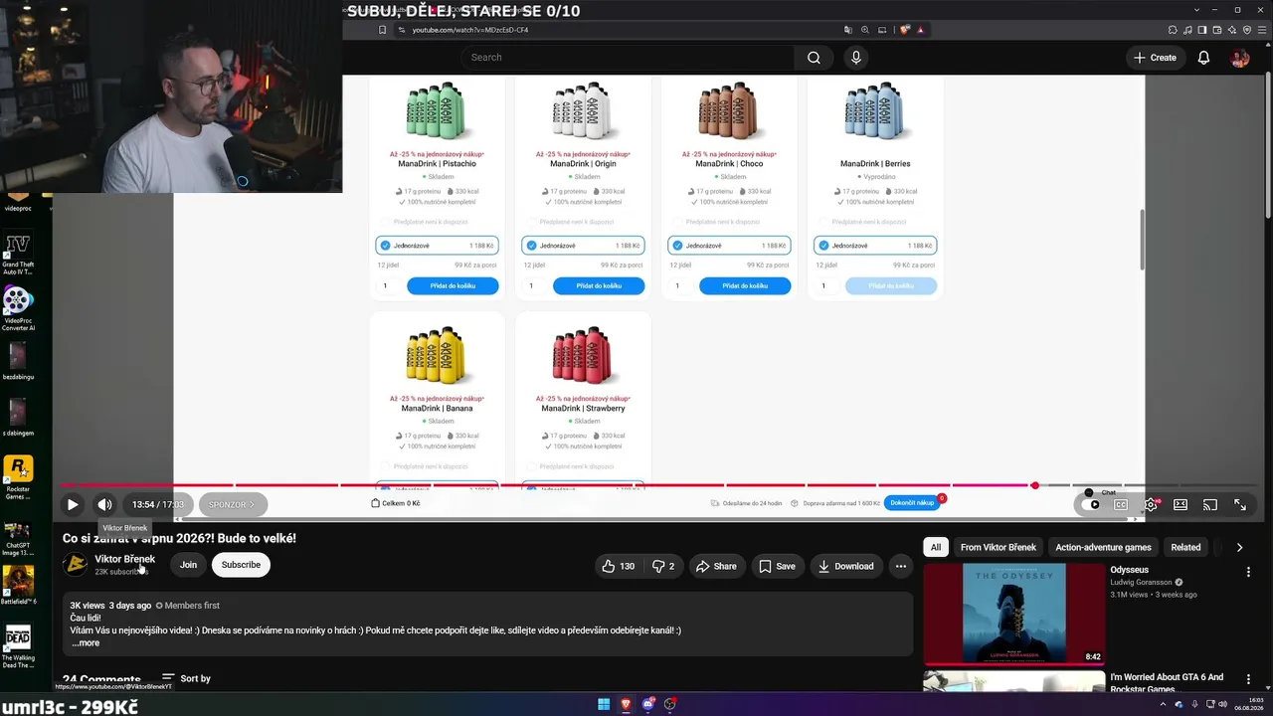Open Discord from the taskbar
The image size is (1273, 716).
point(648,705)
